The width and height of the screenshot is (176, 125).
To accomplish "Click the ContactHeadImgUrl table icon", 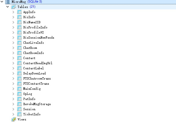I will point(19,63).
